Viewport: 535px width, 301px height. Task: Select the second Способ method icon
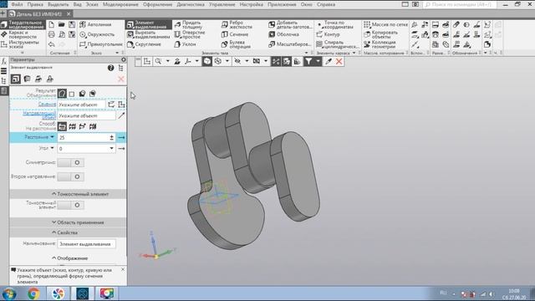point(73,126)
